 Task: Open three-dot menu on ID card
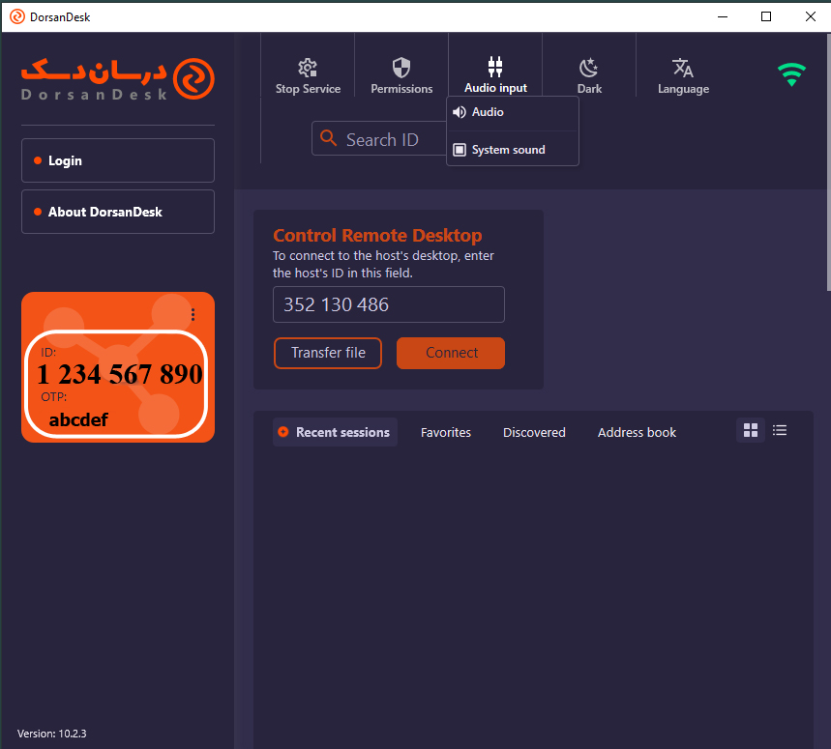coord(193,315)
